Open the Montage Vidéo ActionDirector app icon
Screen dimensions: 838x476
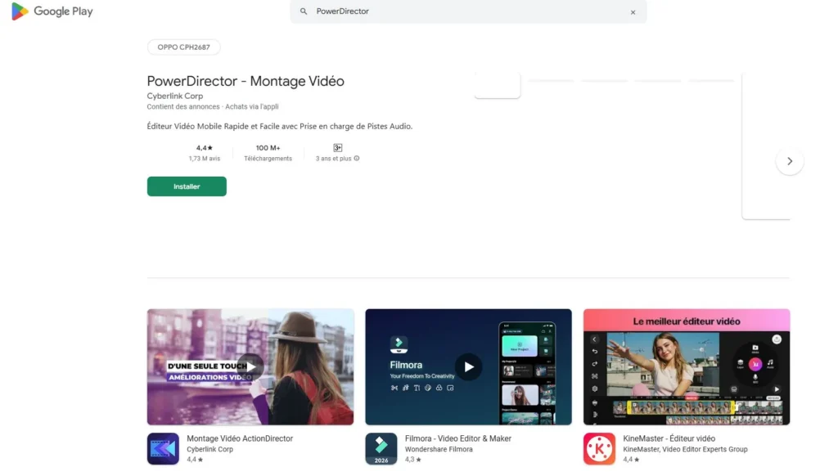[163, 447]
